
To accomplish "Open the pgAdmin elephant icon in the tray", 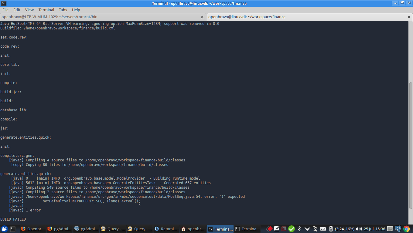I will coord(398,229).
